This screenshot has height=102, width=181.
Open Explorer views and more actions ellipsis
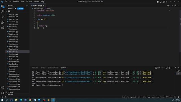27,5
